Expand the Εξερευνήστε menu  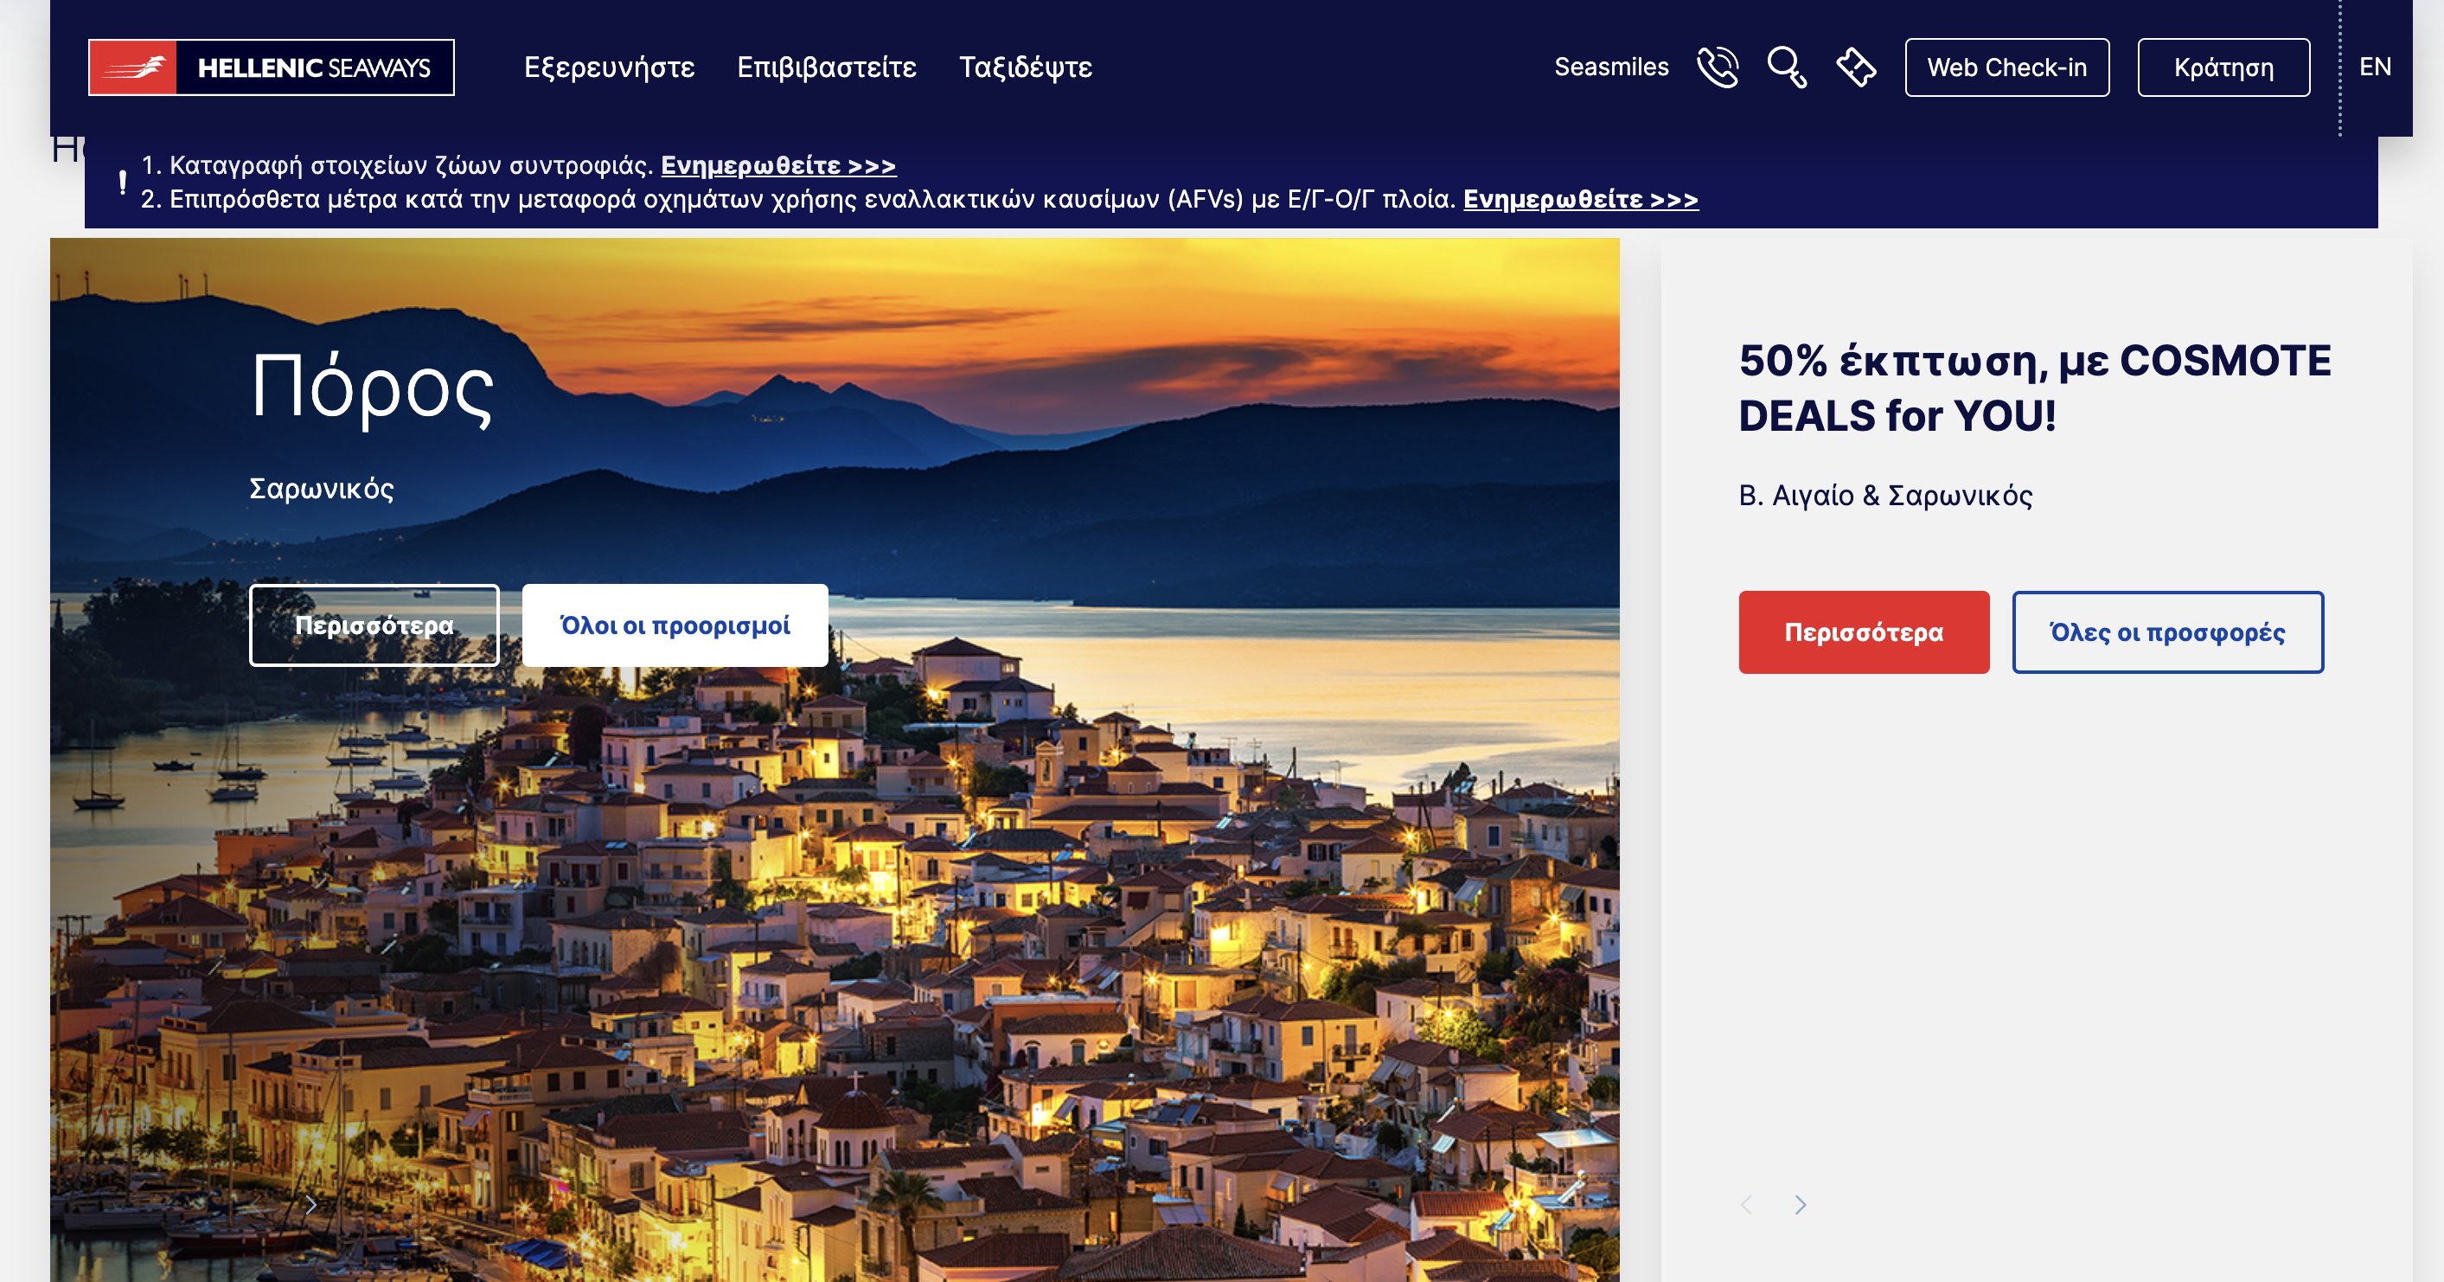click(609, 67)
